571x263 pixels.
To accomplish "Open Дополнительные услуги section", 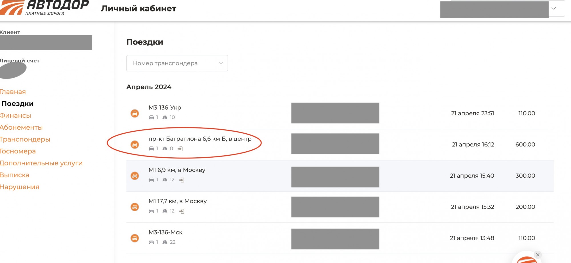I will tap(41, 163).
